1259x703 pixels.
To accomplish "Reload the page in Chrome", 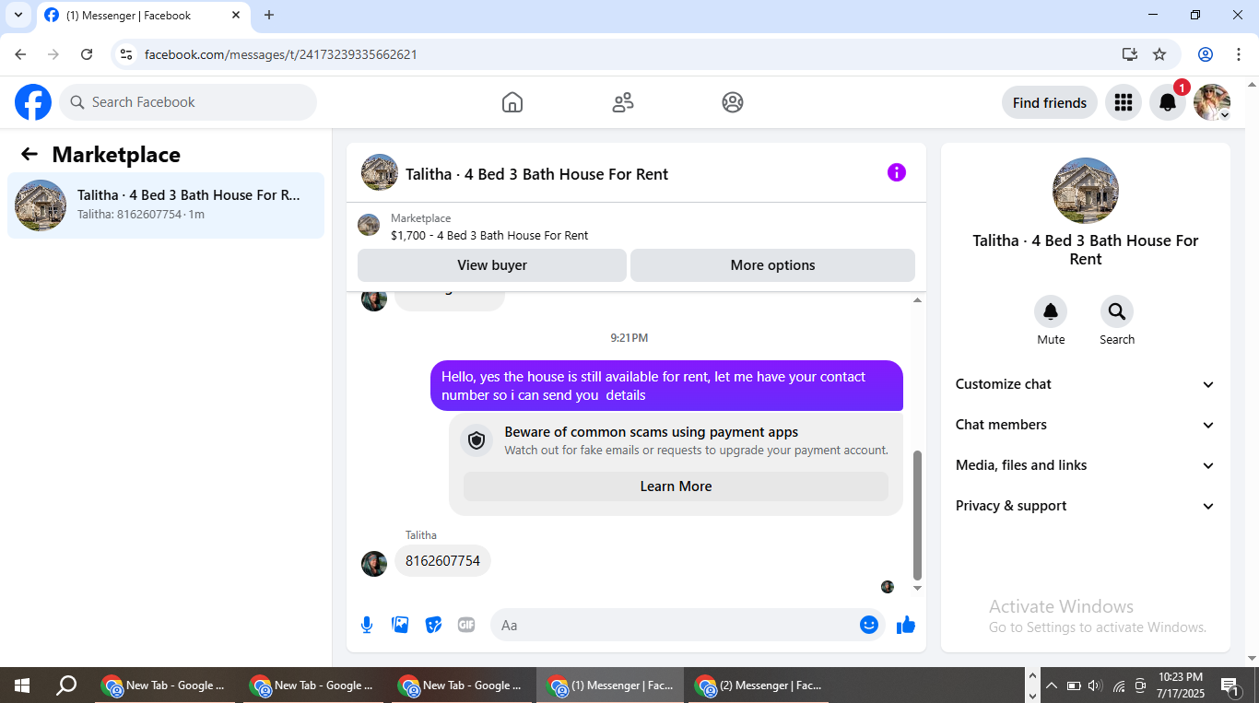I will pos(87,54).
